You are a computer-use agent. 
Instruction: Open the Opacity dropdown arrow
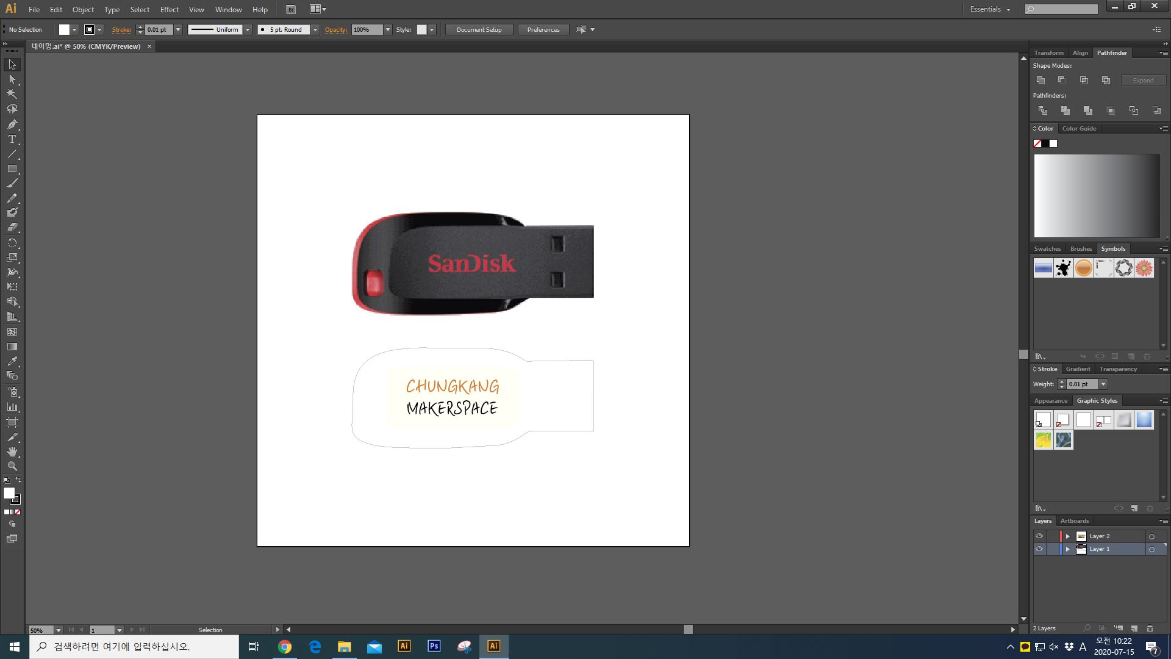(387, 29)
